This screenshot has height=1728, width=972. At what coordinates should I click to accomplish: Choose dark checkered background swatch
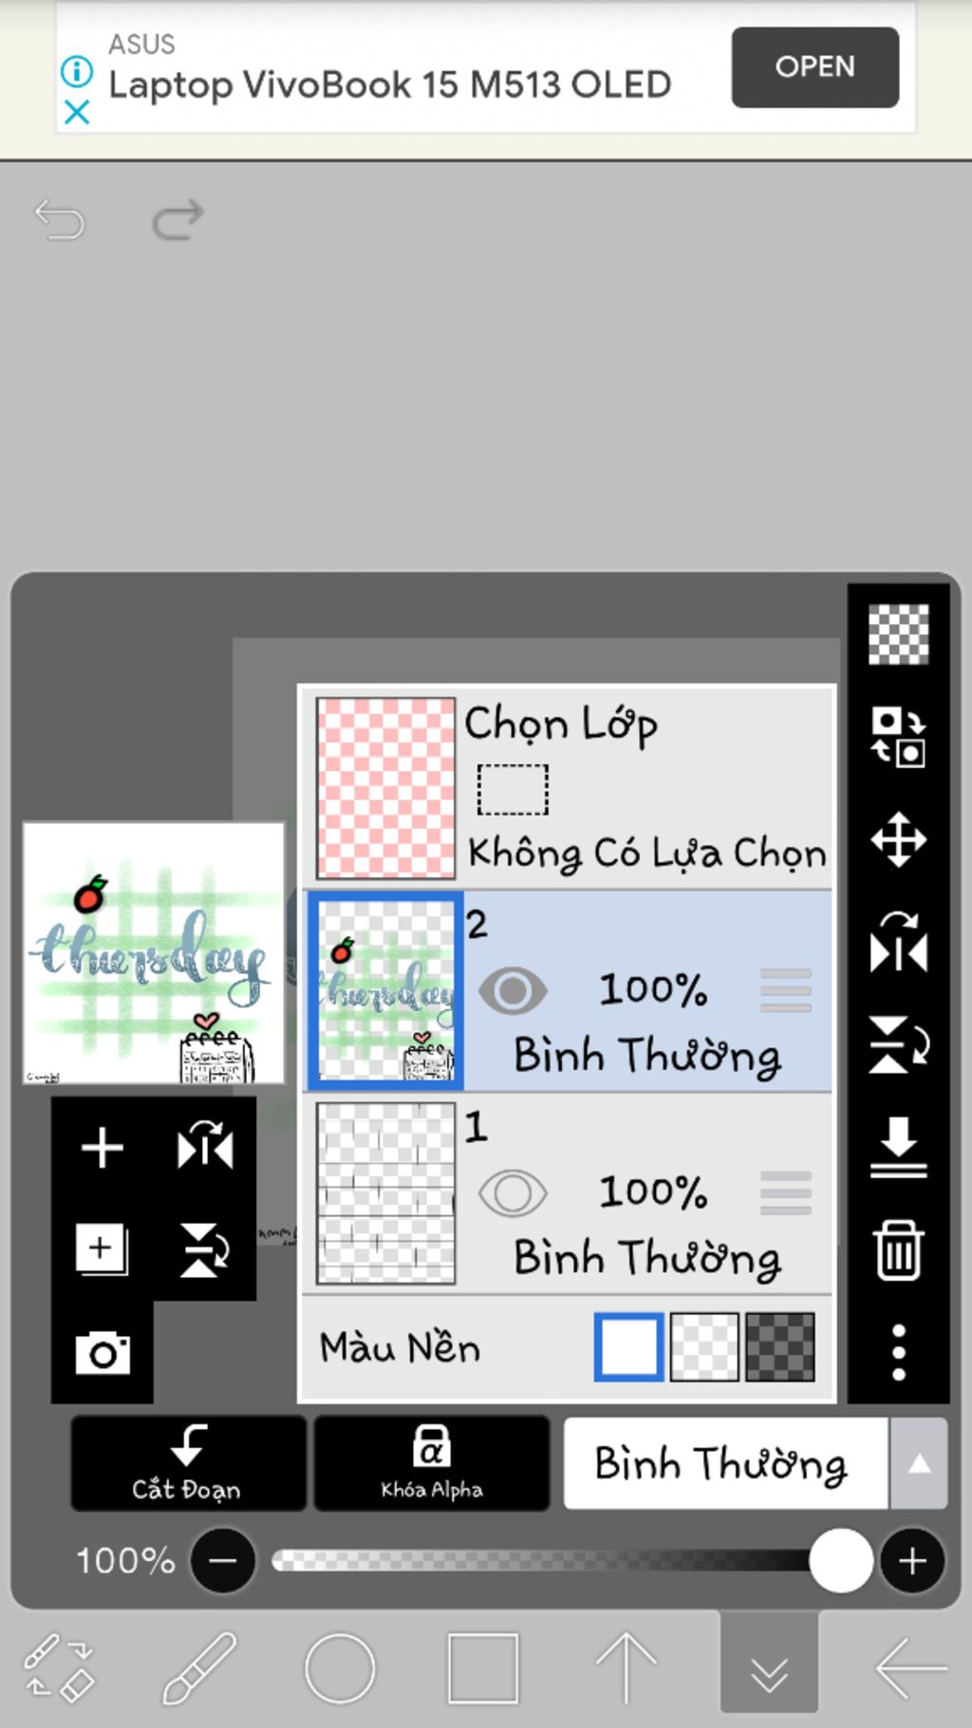click(x=780, y=1346)
